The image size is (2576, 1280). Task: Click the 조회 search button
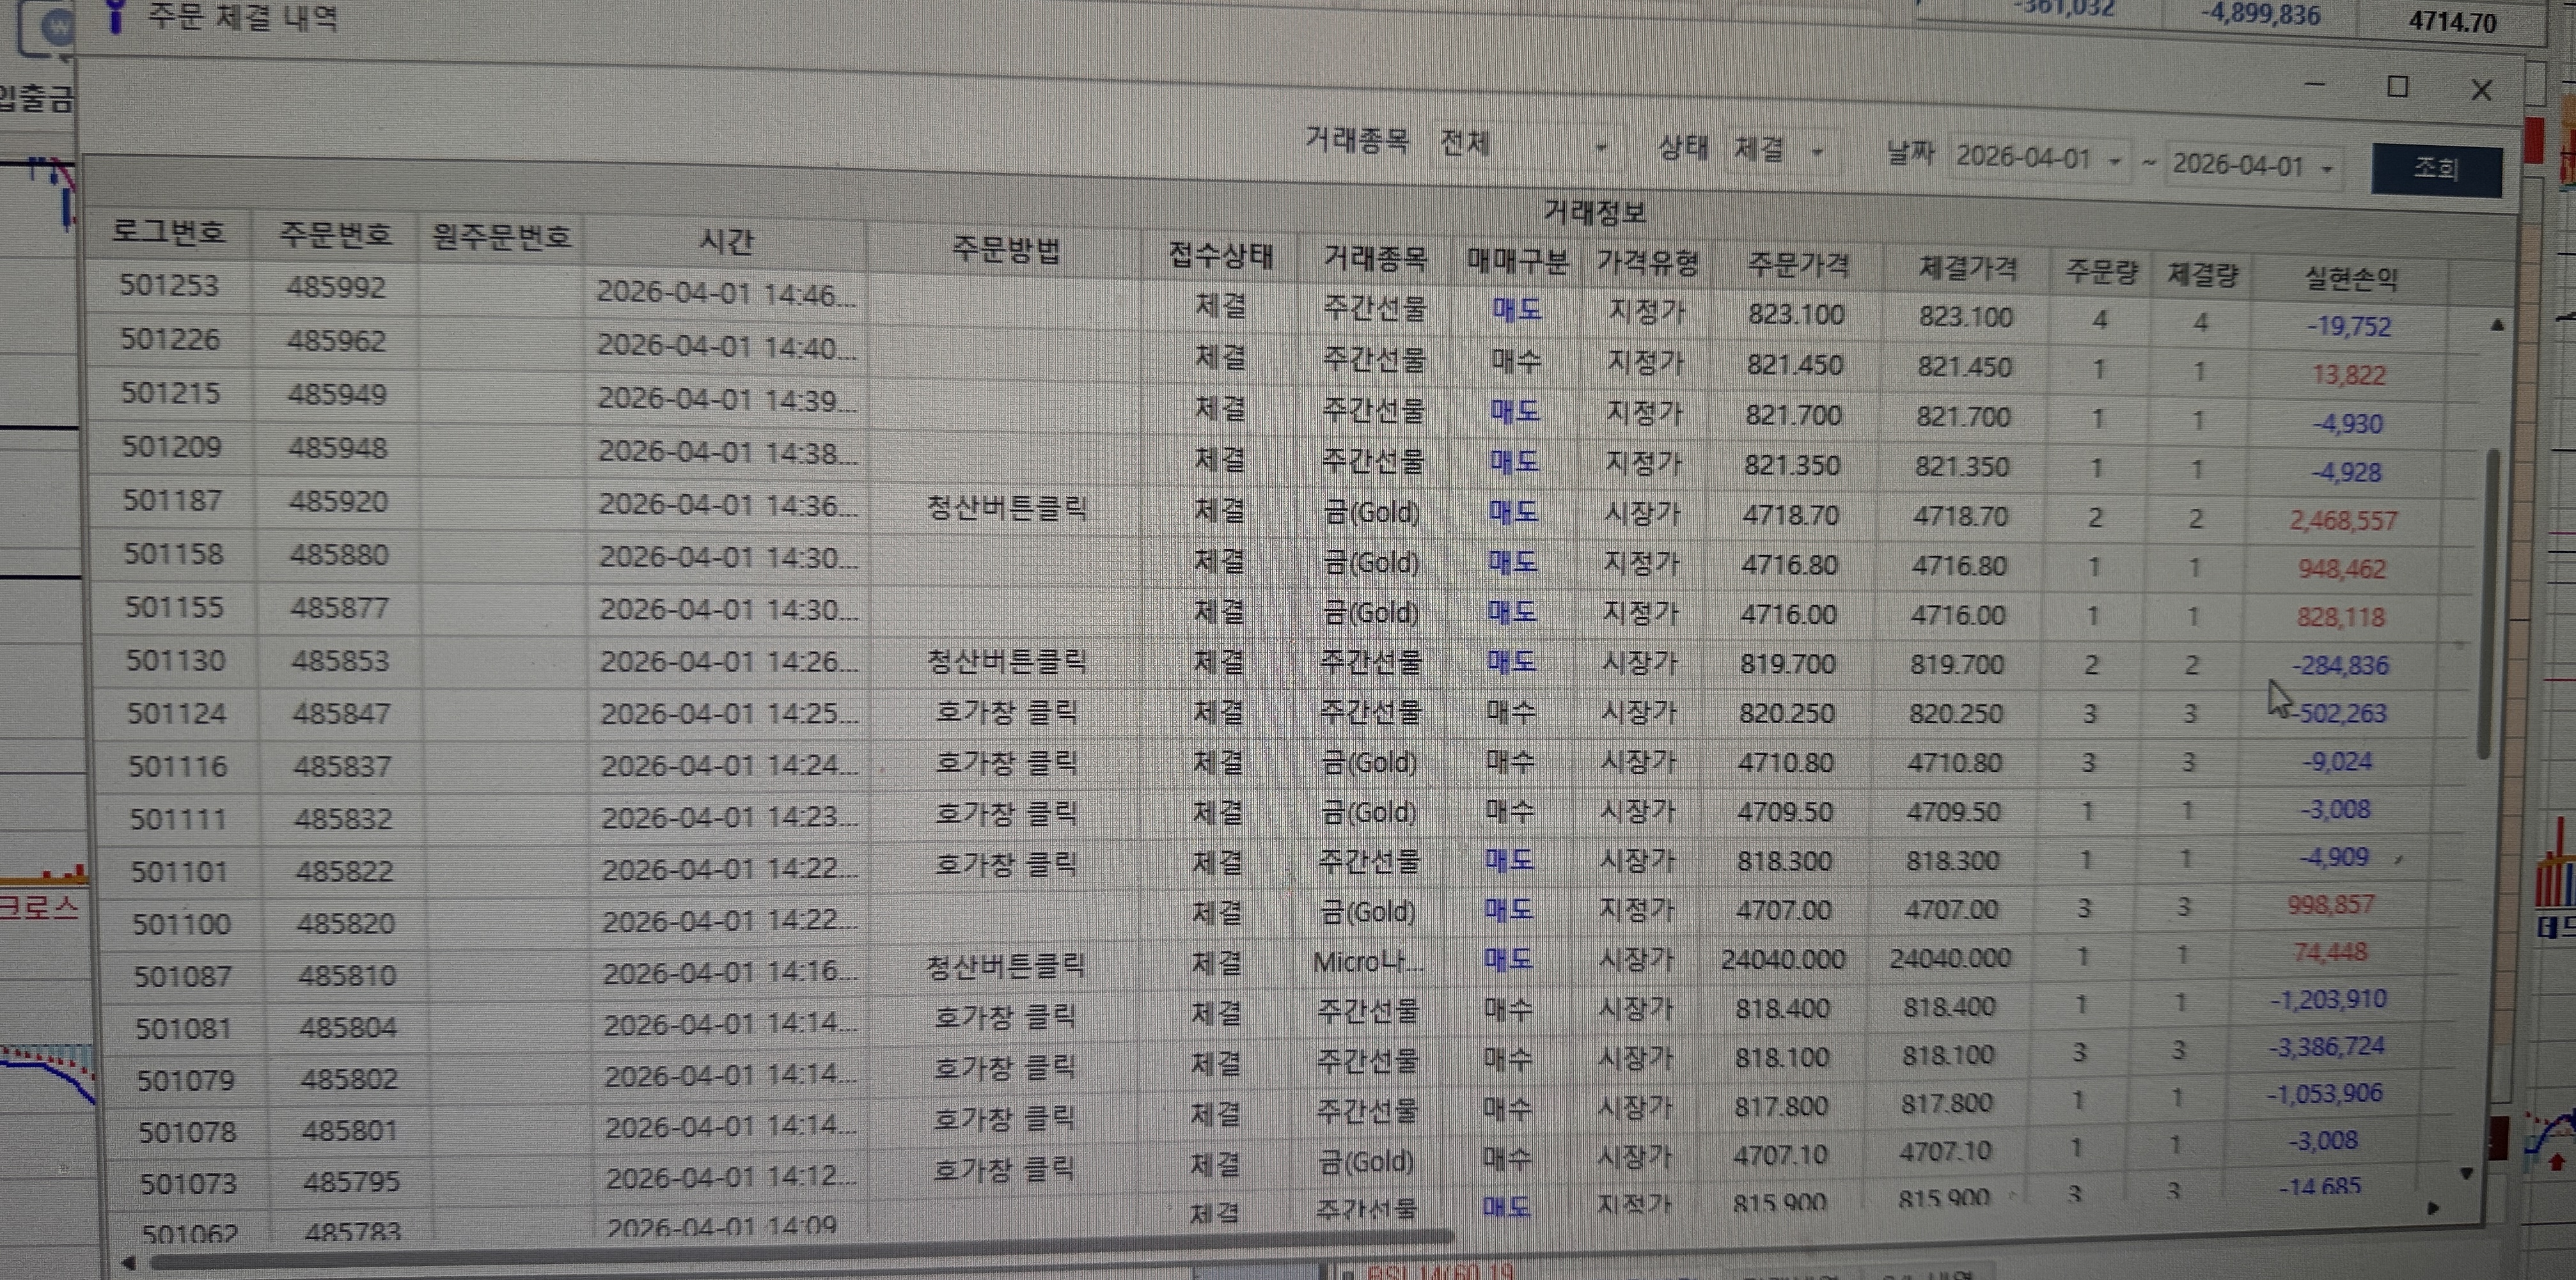2436,170
